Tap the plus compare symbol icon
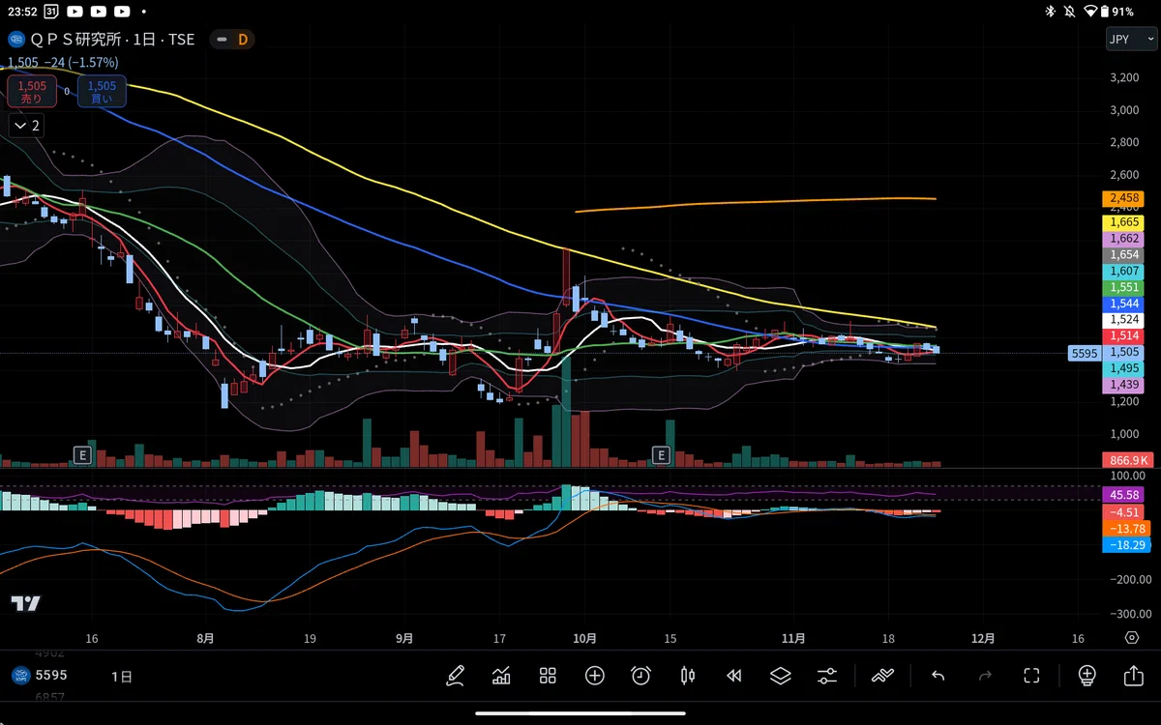The image size is (1161, 725). coord(594,676)
